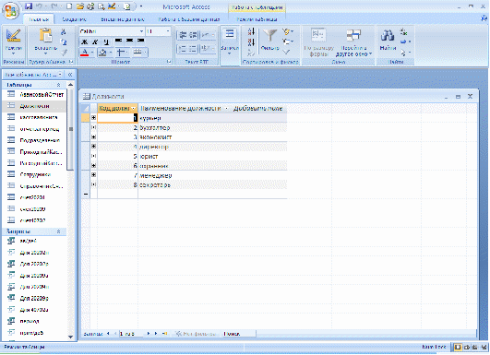Align text left in font group
Screen dimensions: 490x355
(x=118, y=41)
